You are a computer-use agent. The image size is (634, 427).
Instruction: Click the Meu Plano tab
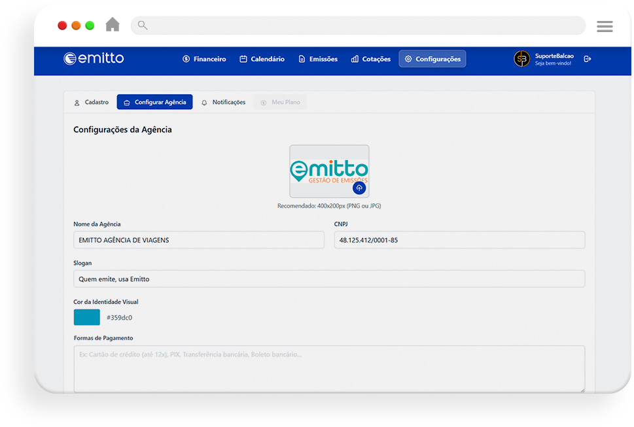(x=280, y=103)
